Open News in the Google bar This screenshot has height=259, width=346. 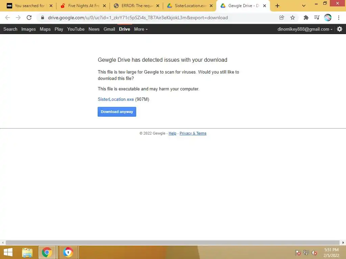point(94,29)
